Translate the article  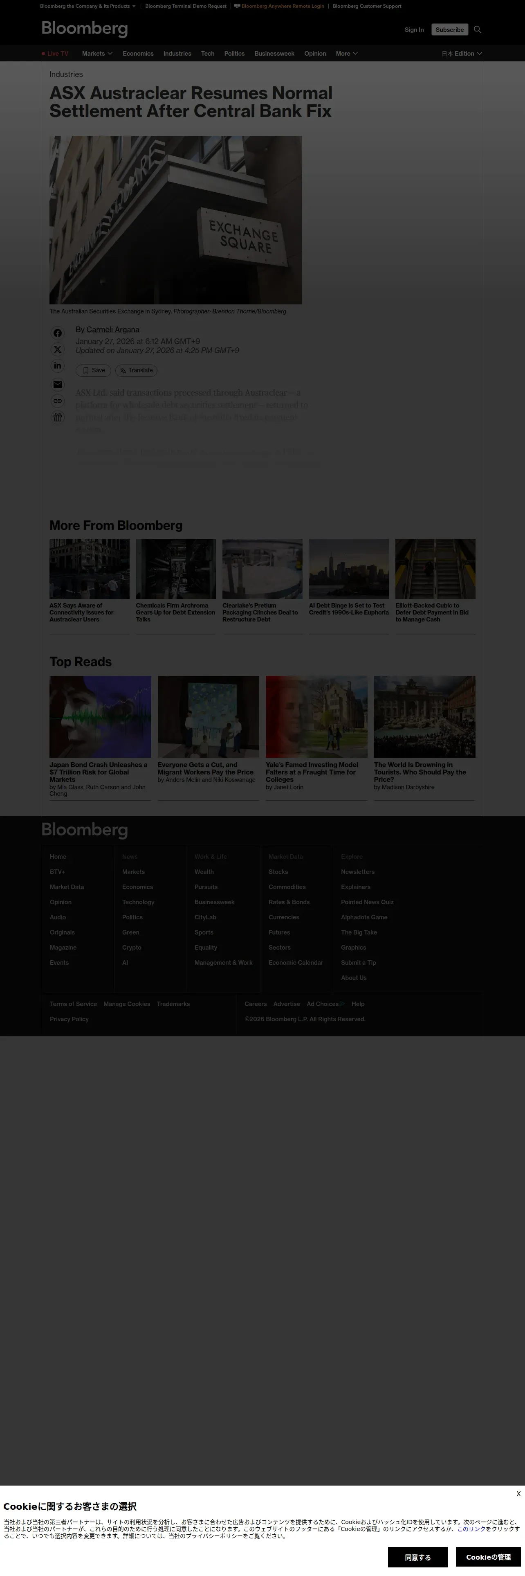[x=136, y=371]
